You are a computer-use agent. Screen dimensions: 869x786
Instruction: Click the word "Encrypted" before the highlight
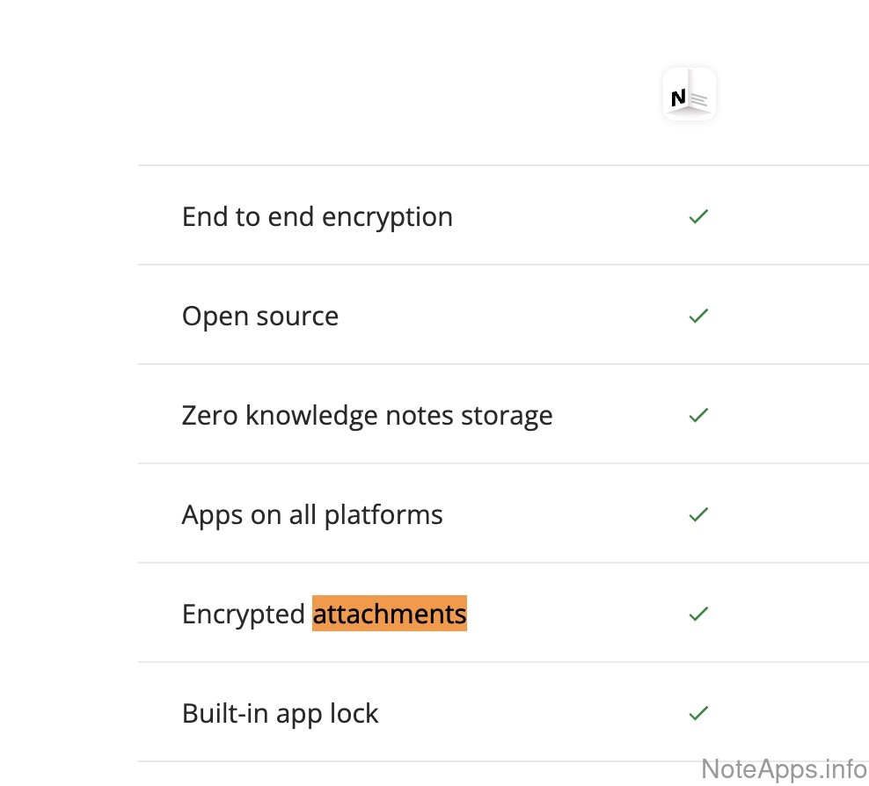coord(244,615)
